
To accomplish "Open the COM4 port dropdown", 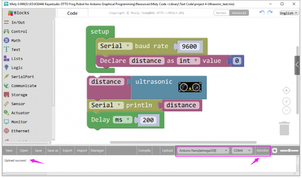I will (x=242, y=151).
